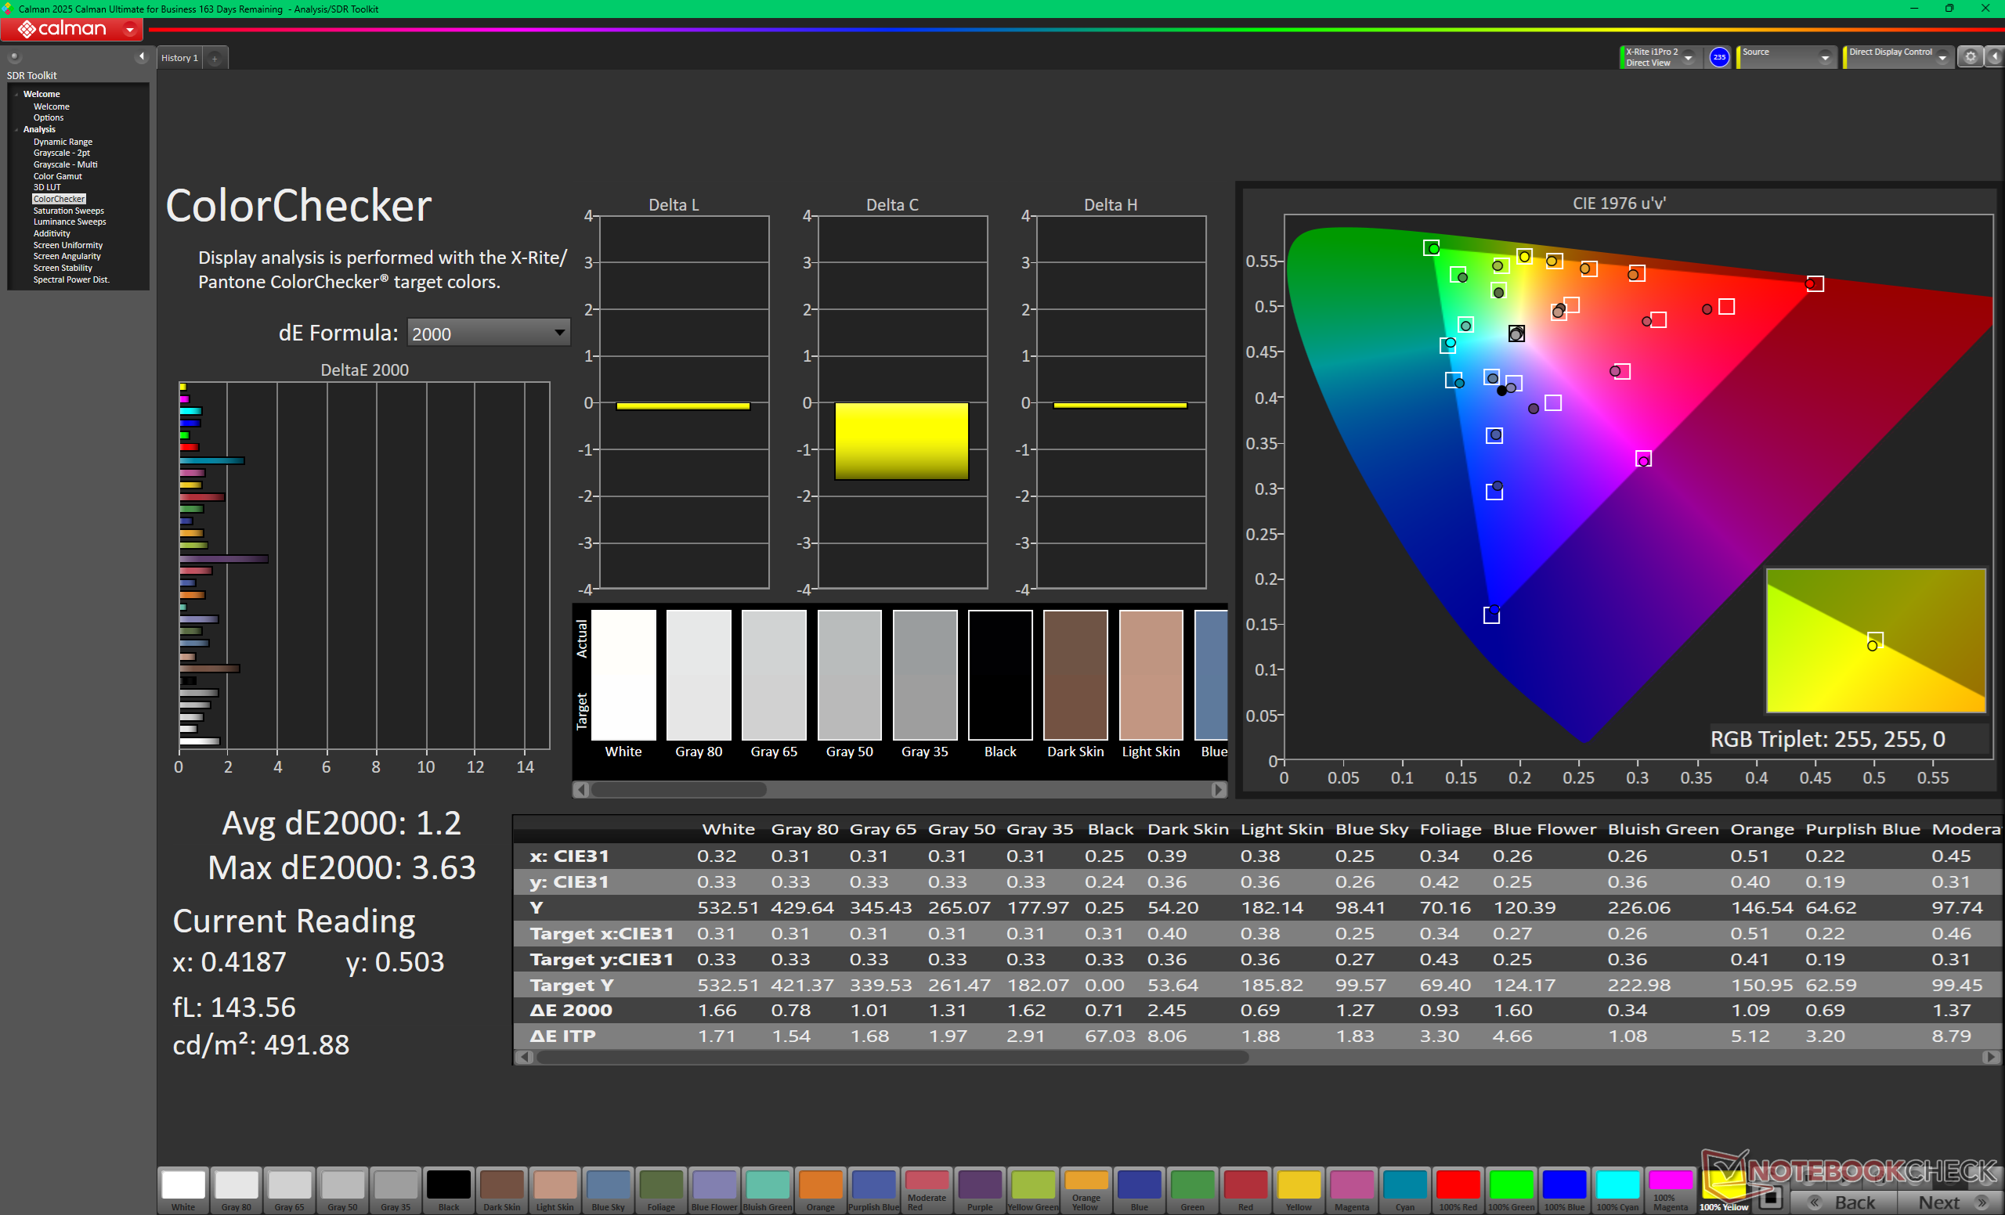Click the stop measurement button beside Back

click(1770, 1198)
